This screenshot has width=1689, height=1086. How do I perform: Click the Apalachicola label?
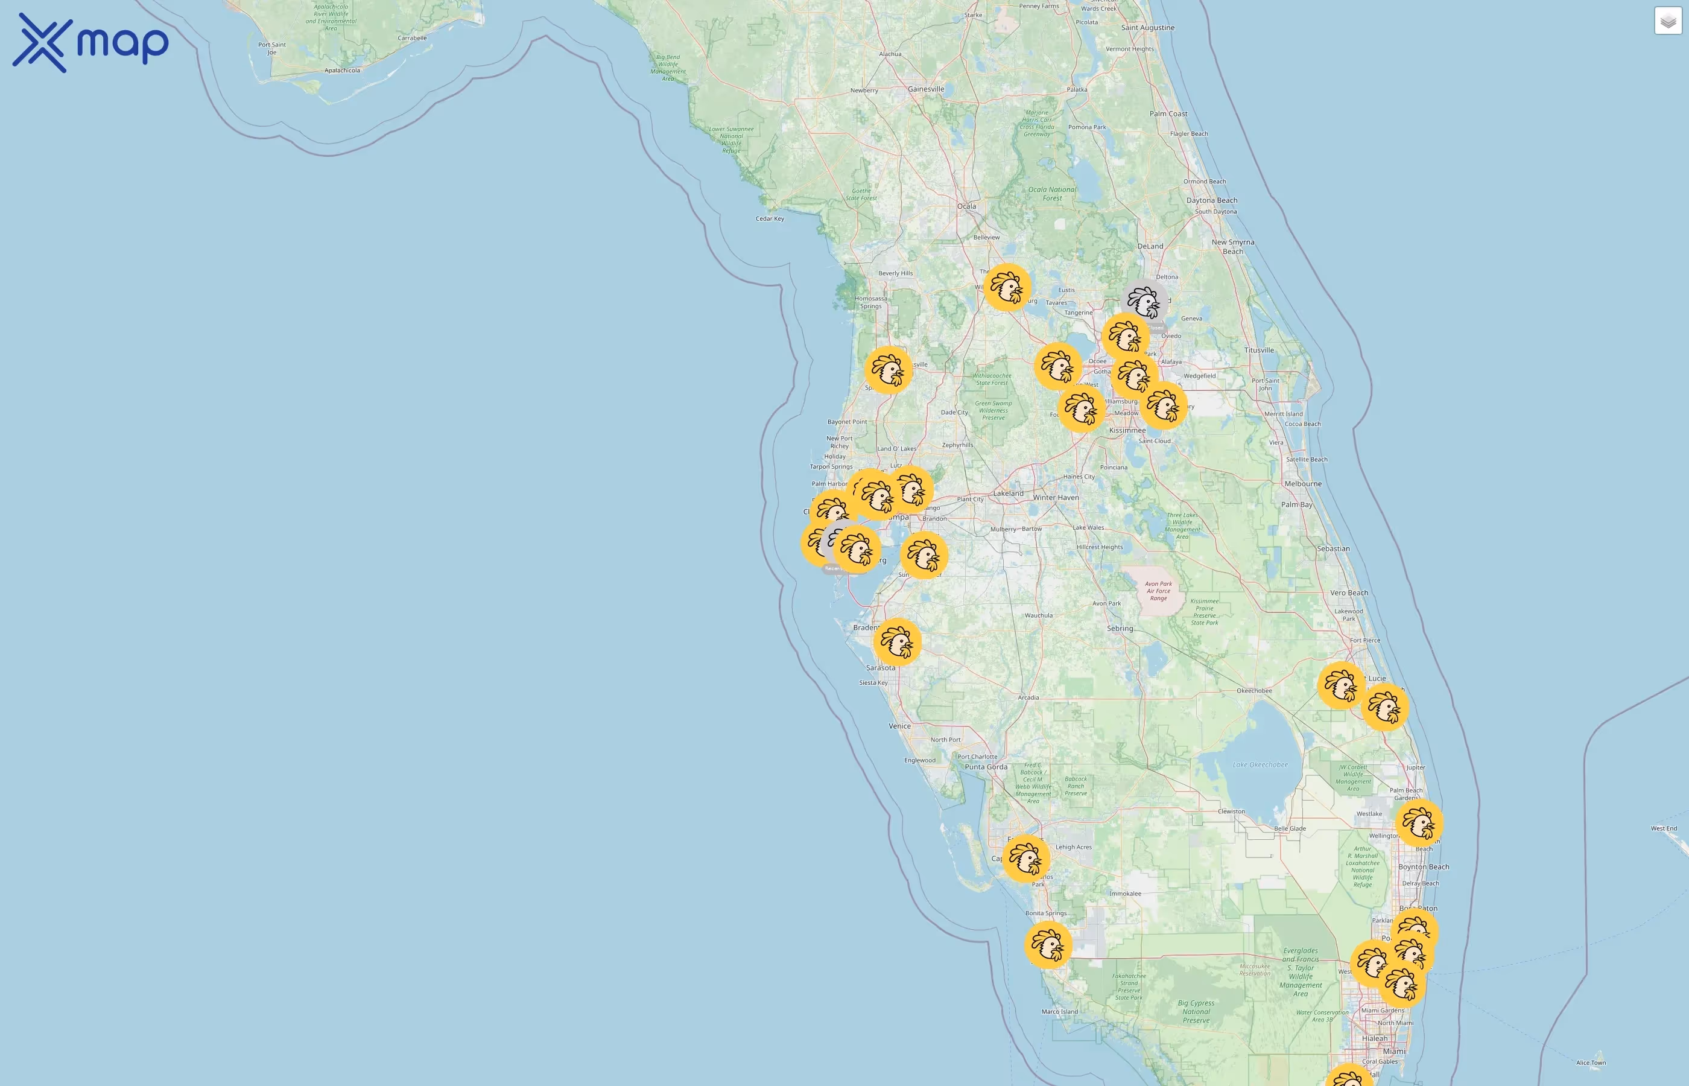(342, 71)
